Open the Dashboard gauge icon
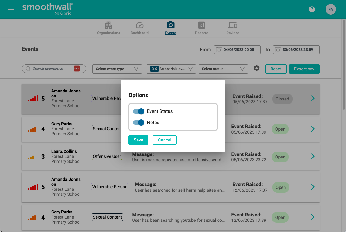 pos(139,25)
